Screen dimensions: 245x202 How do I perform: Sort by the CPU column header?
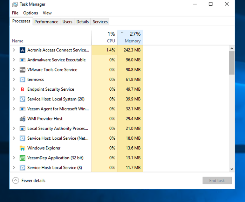coord(104,37)
